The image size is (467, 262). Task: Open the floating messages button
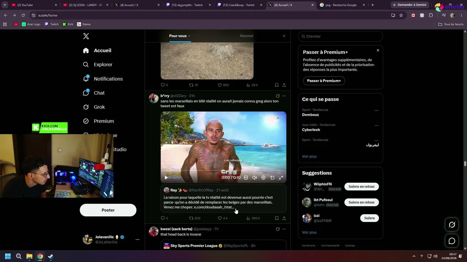[452, 241]
